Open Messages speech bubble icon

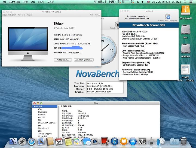[87, 142]
